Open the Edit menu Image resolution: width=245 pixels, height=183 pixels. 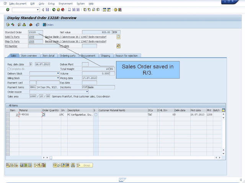tap(33, 3)
